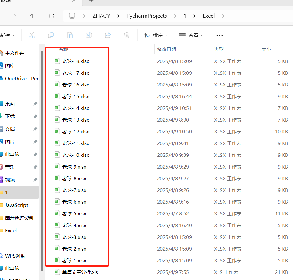
Task: Click the Excel breadcrumb segment
Action: 209,16
